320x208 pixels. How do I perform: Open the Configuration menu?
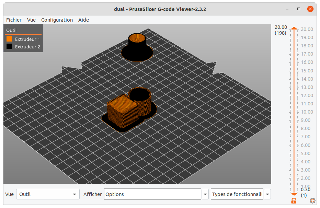coord(57,20)
